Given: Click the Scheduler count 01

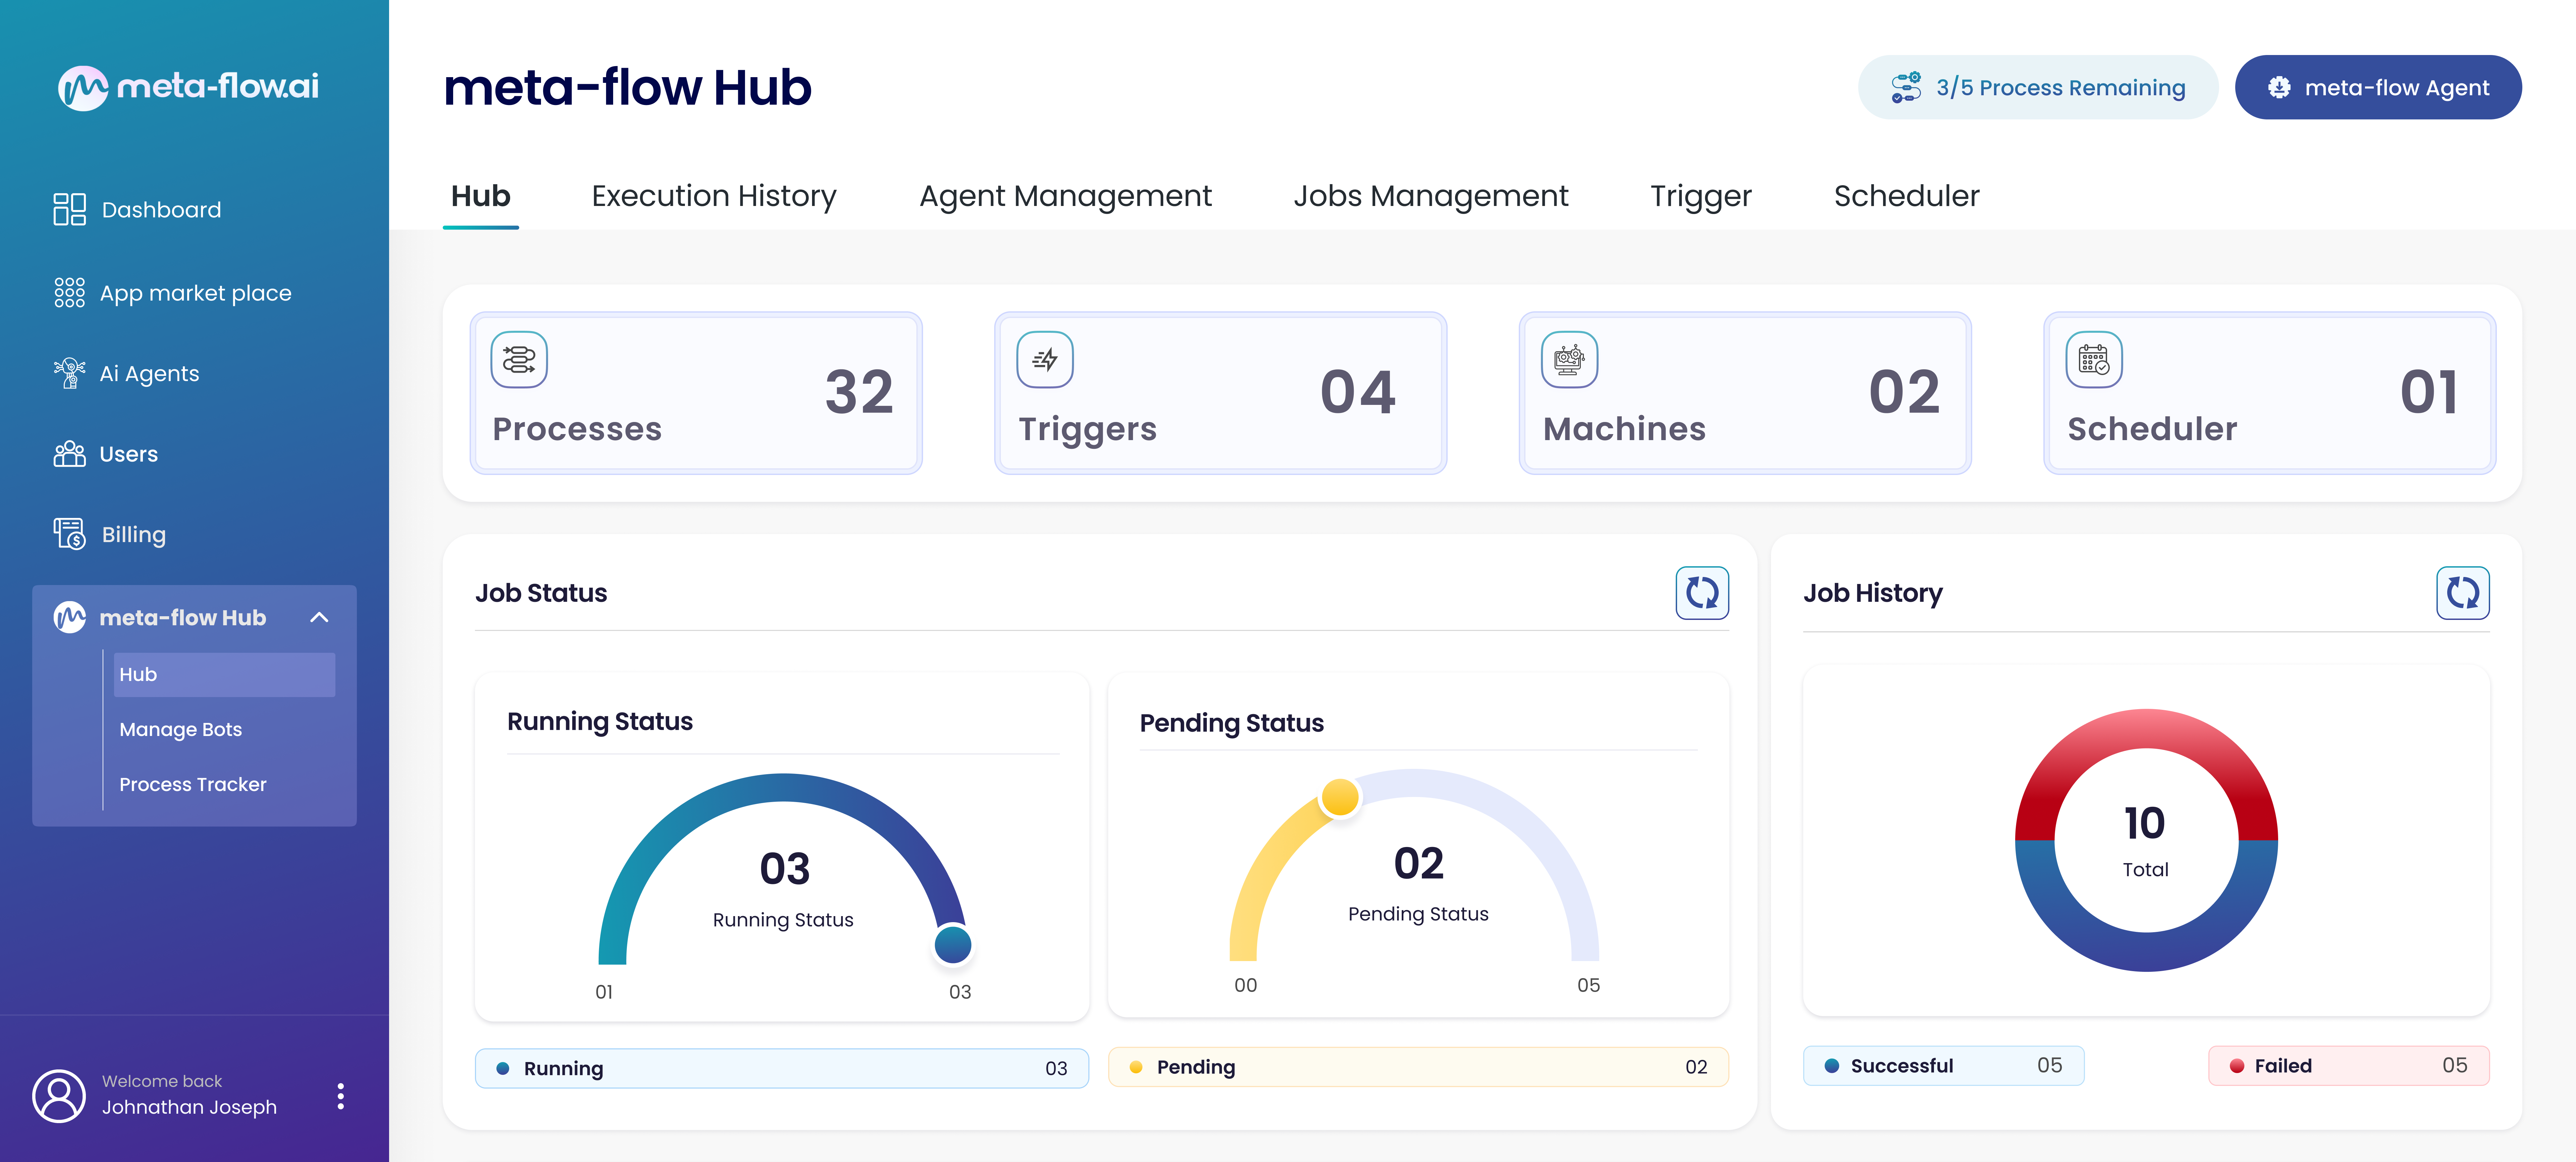Looking at the screenshot, I should pos(2429,392).
